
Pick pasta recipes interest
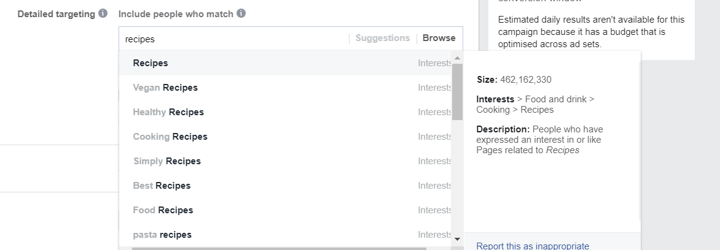tap(285, 235)
